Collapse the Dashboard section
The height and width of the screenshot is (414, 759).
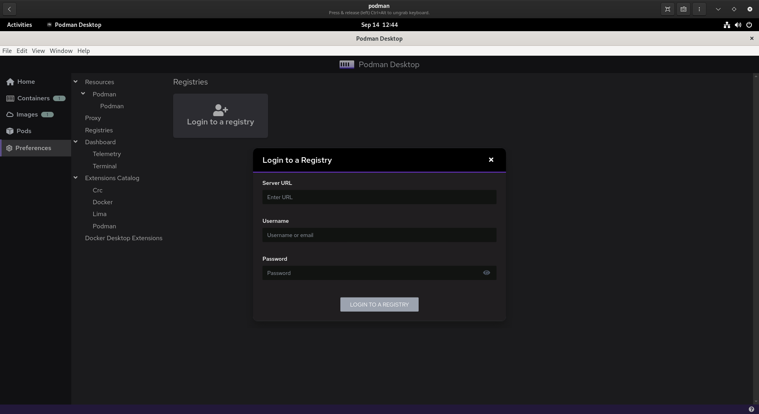tap(76, 141)
